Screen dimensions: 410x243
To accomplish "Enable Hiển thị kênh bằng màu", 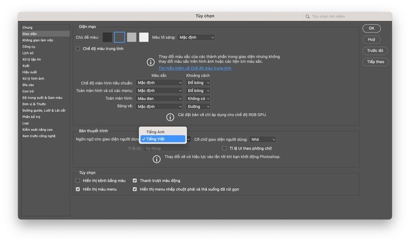I will [78, 180].
